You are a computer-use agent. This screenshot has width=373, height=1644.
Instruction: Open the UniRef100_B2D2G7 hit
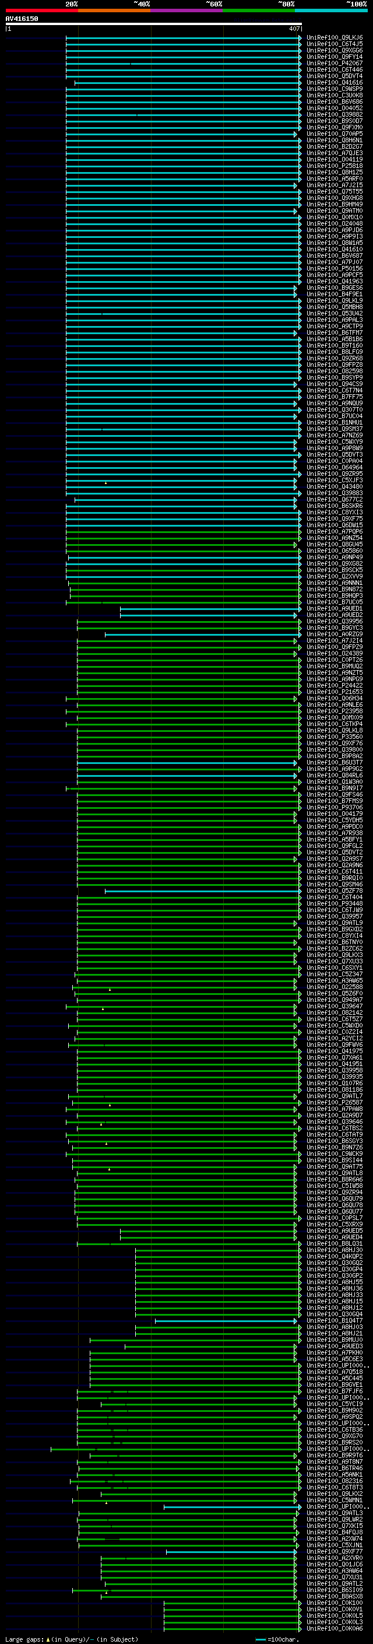point(334,147)
